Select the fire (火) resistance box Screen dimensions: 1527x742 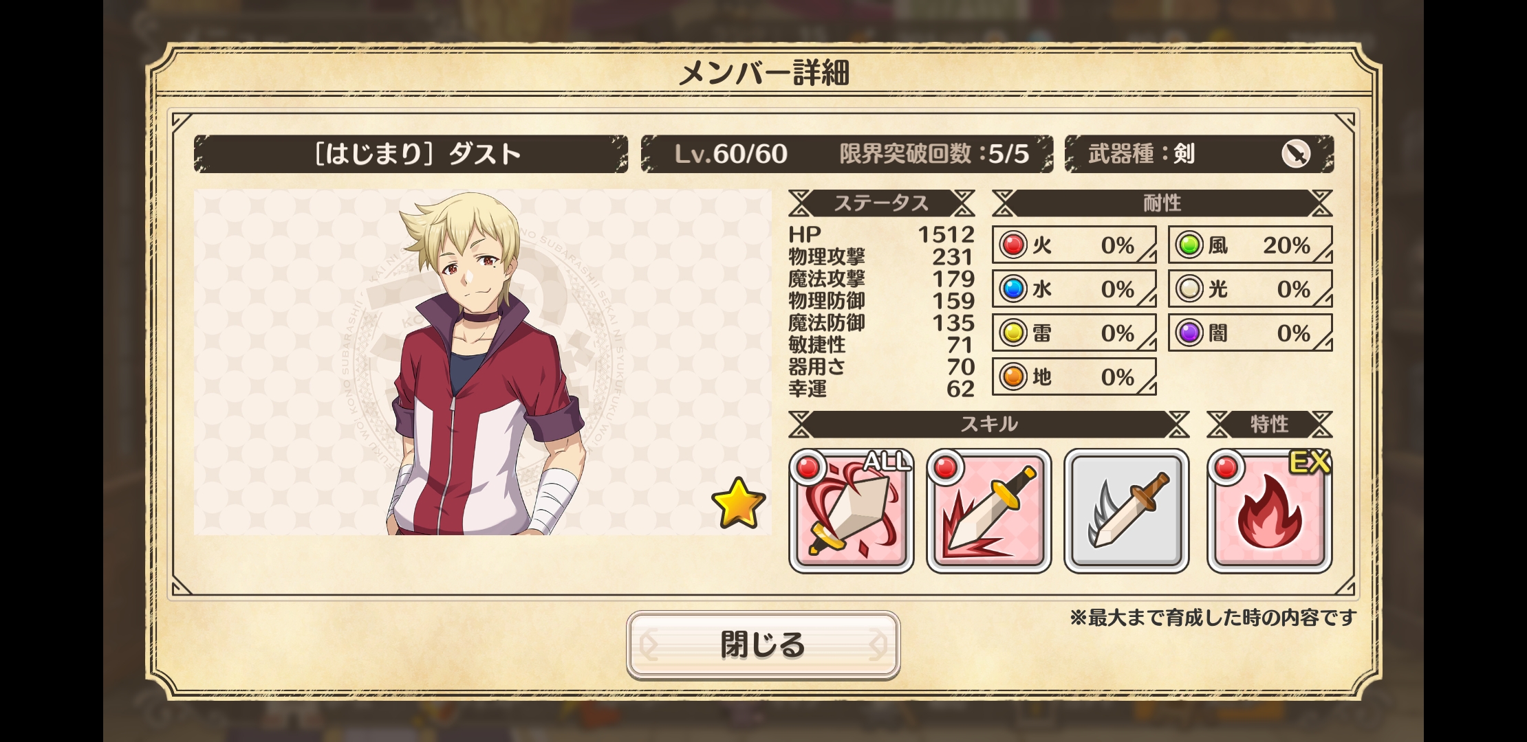[1074, 245]
